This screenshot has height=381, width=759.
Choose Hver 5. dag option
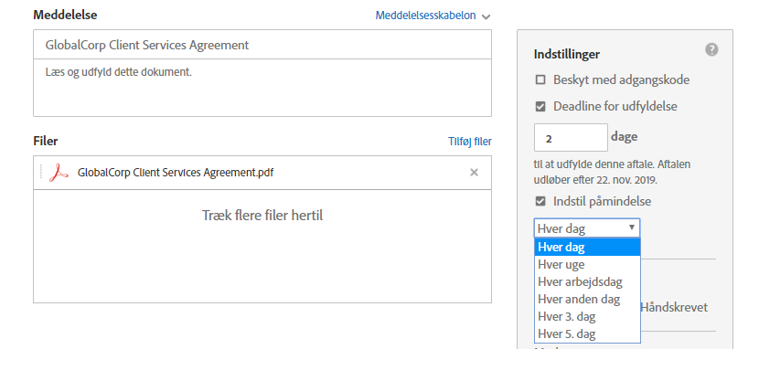coord(567,333)
